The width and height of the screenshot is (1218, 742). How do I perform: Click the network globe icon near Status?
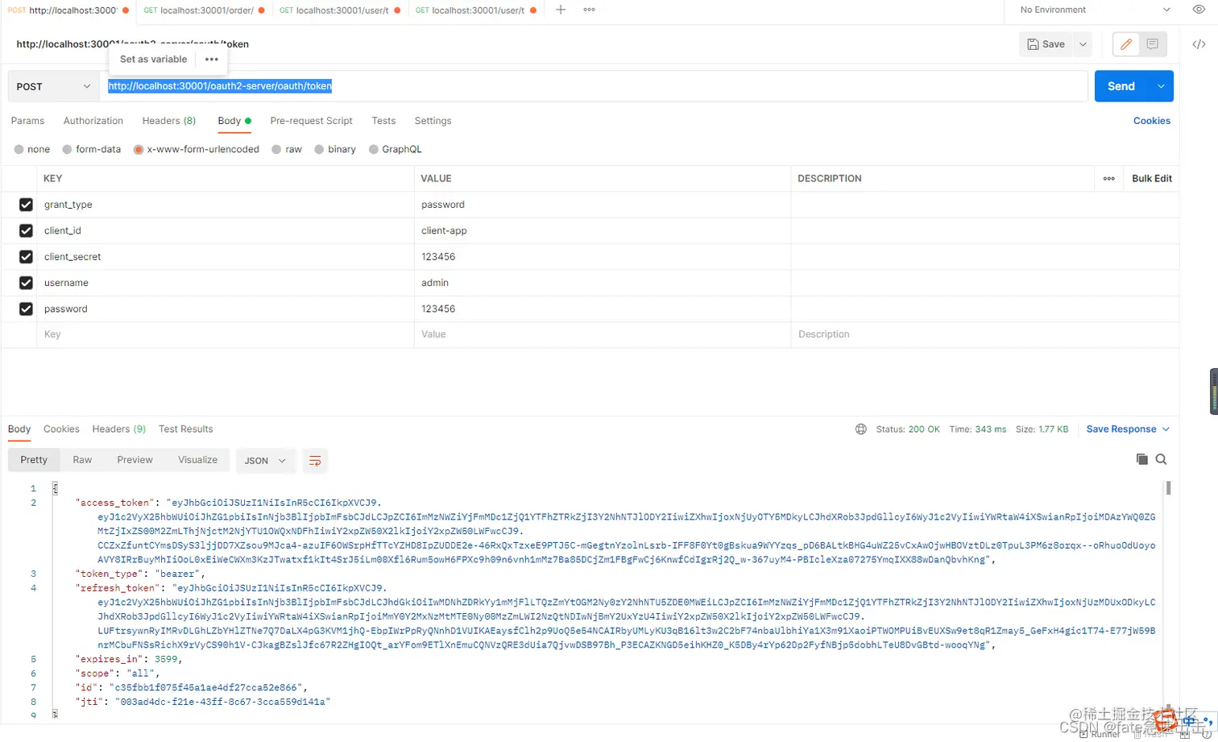[861, 429]
